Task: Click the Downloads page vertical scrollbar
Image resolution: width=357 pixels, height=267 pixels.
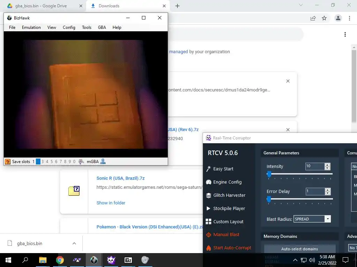Action: pyautogui.click(x=354, y=86)
